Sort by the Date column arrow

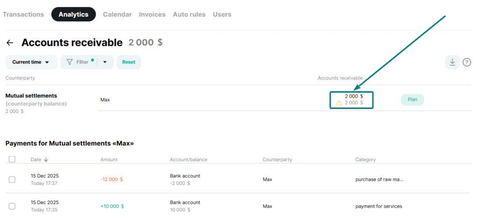click(46, 160)
